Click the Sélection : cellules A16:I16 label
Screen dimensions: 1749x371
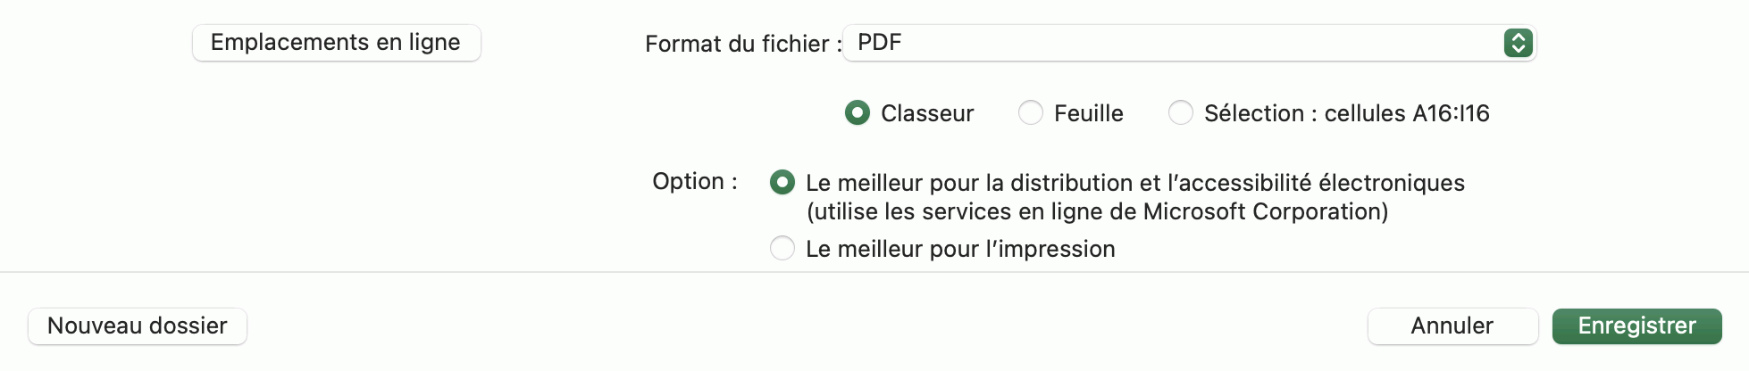1346,113
